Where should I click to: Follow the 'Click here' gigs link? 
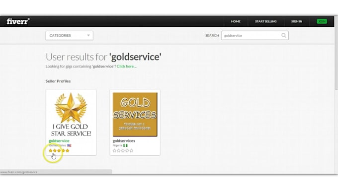pos(127,66)
